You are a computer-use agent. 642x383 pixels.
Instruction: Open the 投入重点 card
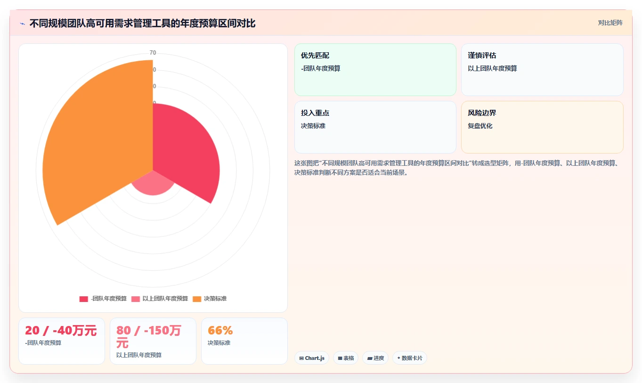[375, 127]
